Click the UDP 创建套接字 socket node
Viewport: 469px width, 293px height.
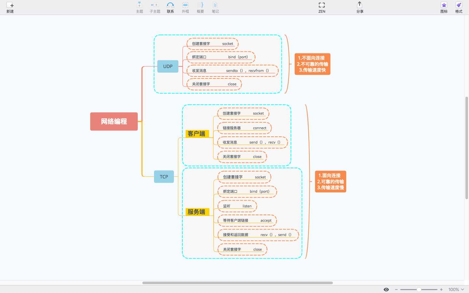212,44
